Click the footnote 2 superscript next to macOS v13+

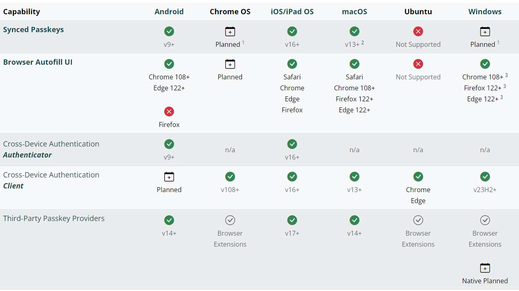point(362,42)
